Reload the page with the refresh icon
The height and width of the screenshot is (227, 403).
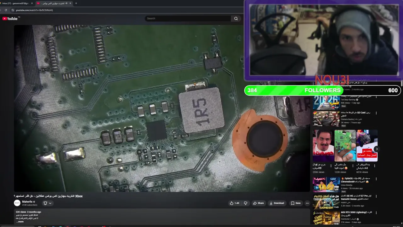click(x=6, y=10)
